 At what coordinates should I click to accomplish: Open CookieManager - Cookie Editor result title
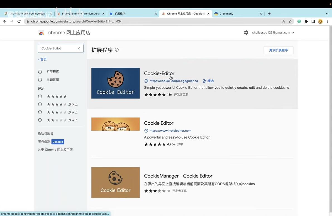[178, 176]
